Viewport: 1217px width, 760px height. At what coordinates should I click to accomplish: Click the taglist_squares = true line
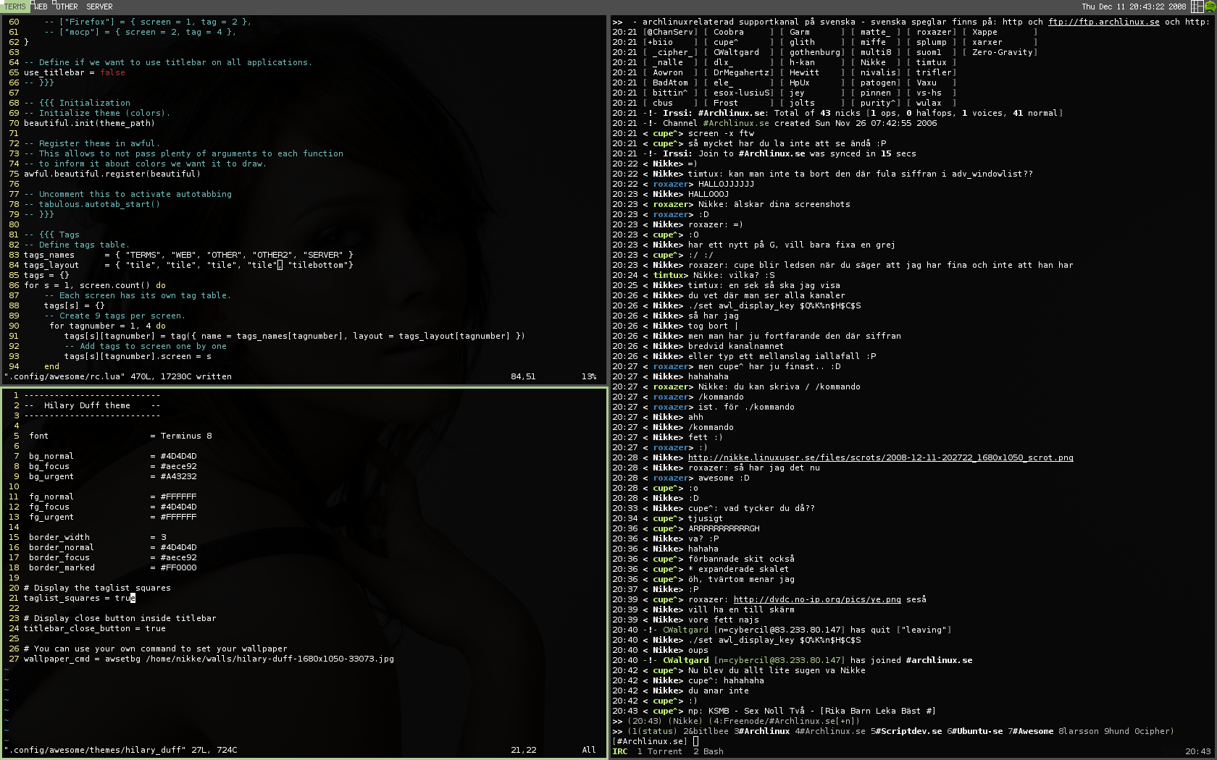click(80, 598)
